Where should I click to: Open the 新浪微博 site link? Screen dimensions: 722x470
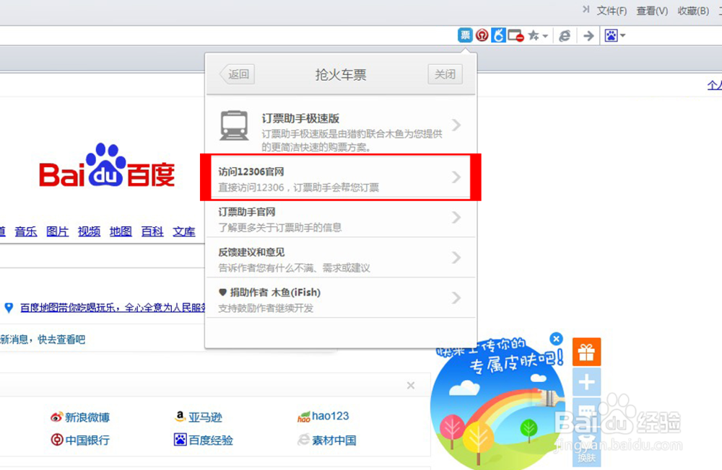click(87, 417)
